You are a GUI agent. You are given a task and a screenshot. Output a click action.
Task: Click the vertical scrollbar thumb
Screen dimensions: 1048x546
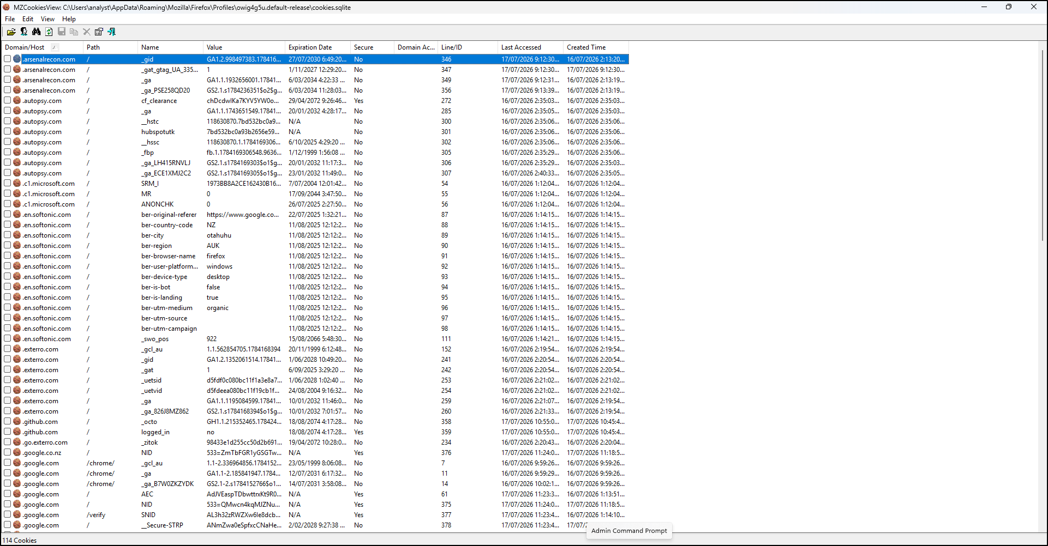[x=1043, y=145]
